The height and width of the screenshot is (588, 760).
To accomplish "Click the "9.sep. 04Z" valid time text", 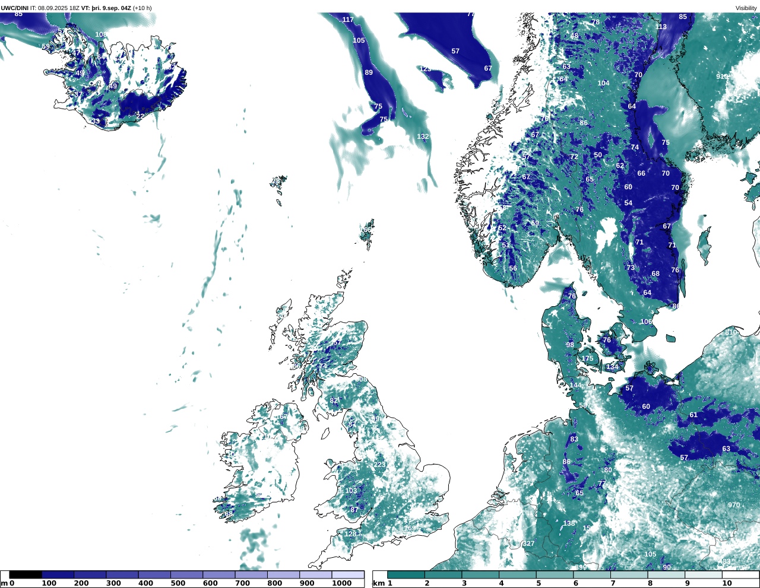I will pos(116,8).
